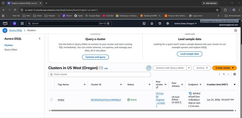View site information icon in address bar
Viewport: 242px width, 118px height.
(x=22, y=10)
